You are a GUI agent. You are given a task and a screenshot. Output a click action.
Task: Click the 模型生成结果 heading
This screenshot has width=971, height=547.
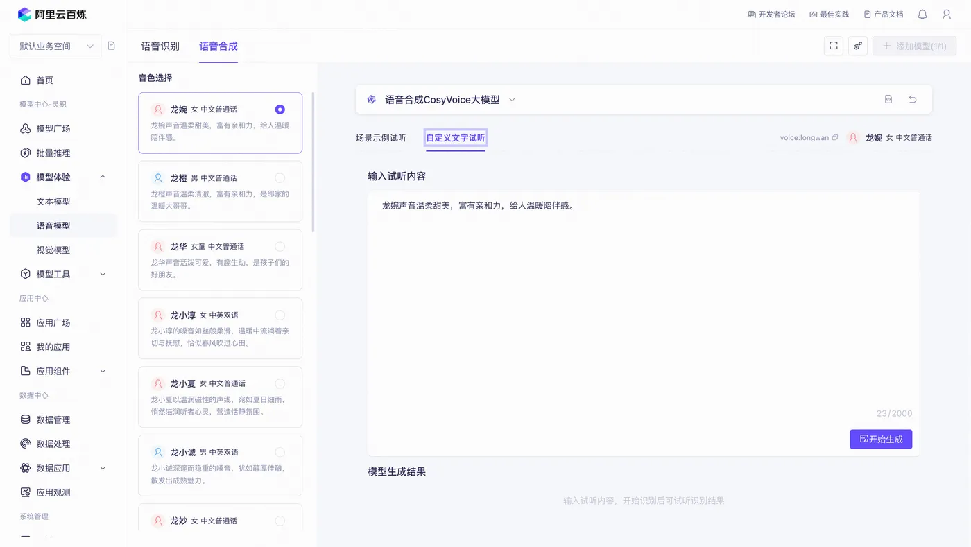pyautogui.click(x=397, y=472)
